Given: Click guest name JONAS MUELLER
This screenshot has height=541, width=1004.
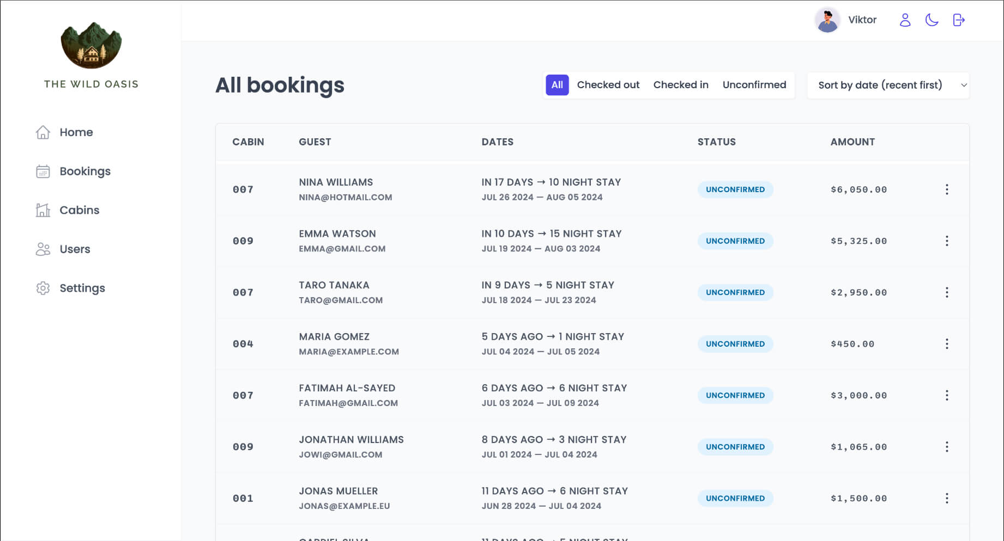Looking at the screenshot, I should coord(338,491).
